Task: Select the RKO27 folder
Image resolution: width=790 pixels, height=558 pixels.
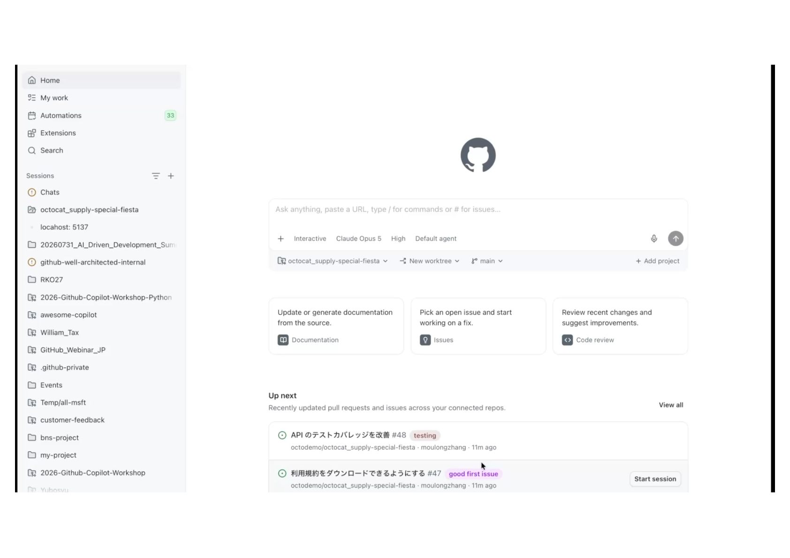Action: pos(101,279)
